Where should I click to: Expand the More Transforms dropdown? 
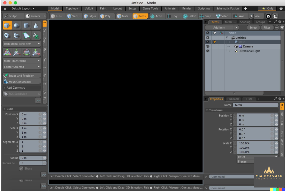click(22, 61)
